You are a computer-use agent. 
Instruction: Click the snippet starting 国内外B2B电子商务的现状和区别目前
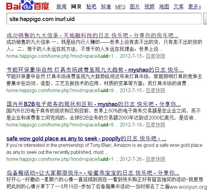point(103,114)
